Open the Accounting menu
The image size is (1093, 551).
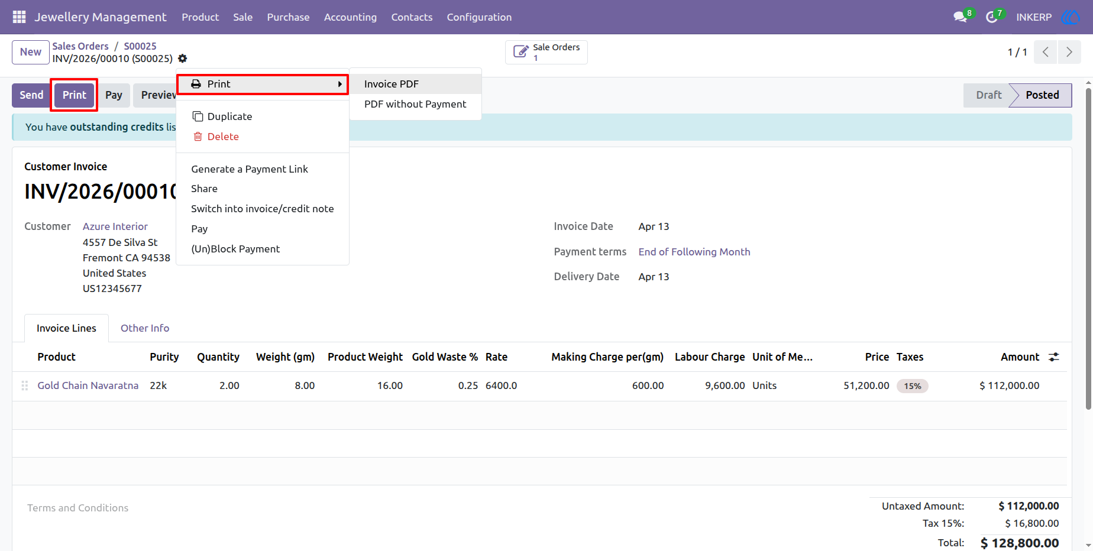350,17
